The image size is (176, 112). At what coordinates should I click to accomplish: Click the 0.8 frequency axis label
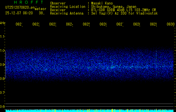point(2,78)
